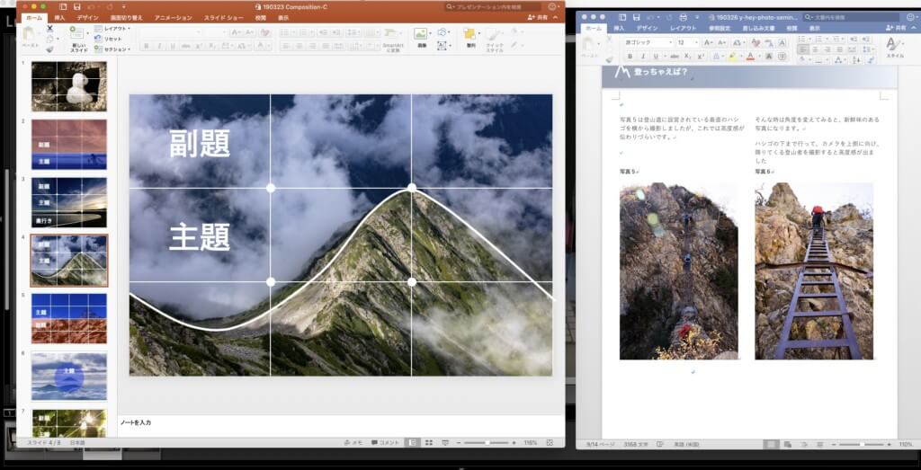Viewport: 921px width, 470px height.
Task: Toggle strikethrough (abc) in Word ribbon
Action: (673, 57)
